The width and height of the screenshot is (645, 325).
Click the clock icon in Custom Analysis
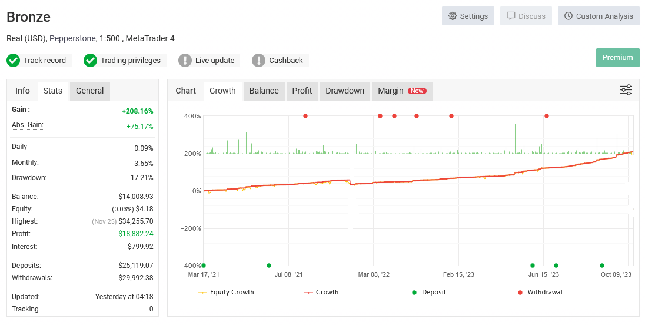pyautogui.click(x=568, y=16)
